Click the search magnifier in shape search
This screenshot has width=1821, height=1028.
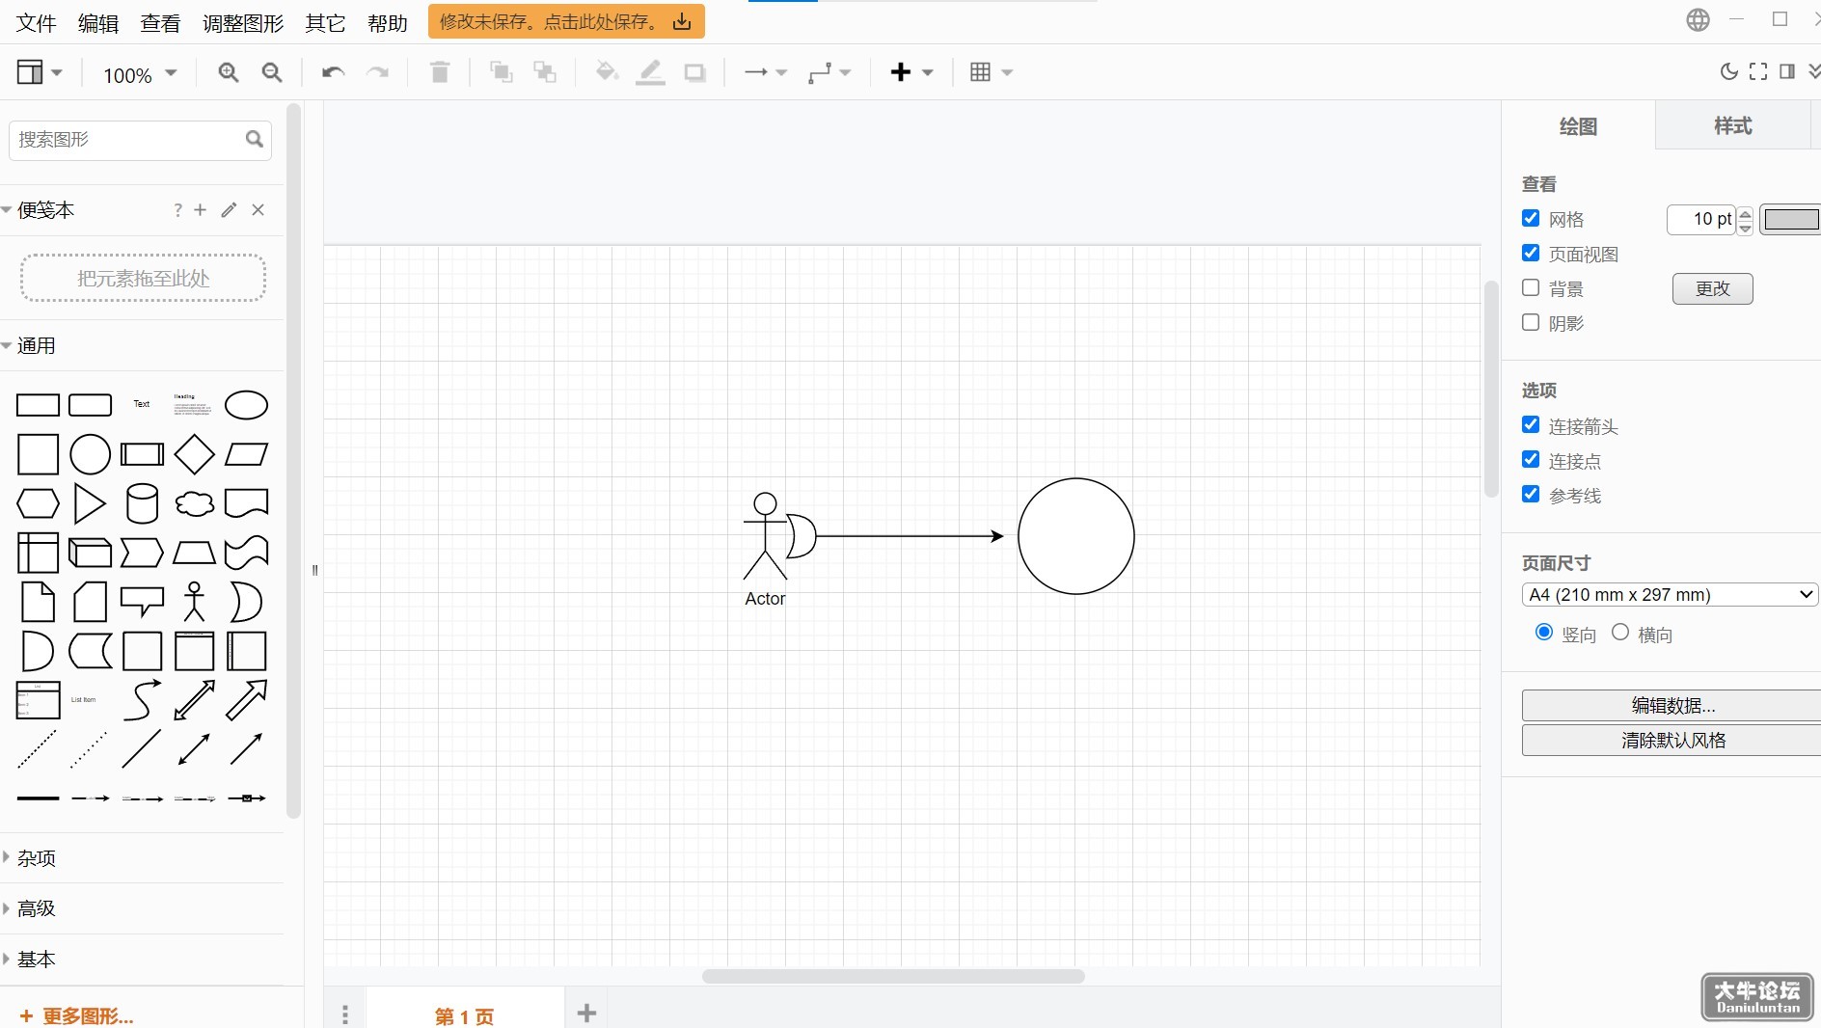coord(255,140)
